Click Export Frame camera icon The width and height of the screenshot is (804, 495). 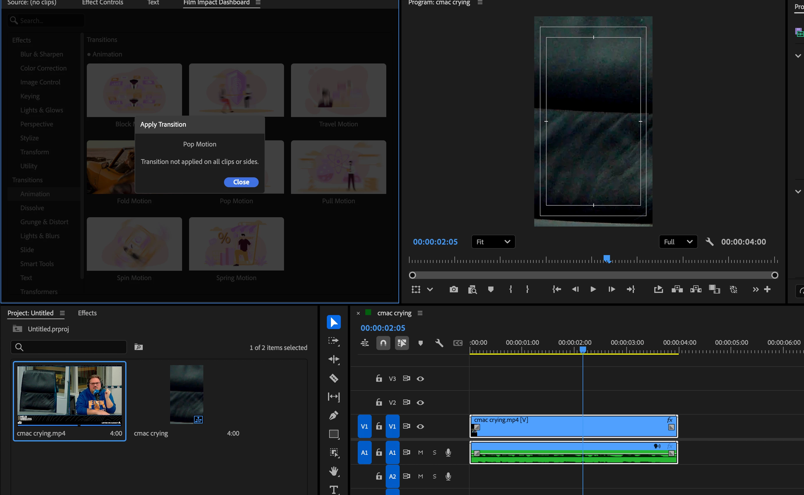pyautogui.click(x=454, y=289)
